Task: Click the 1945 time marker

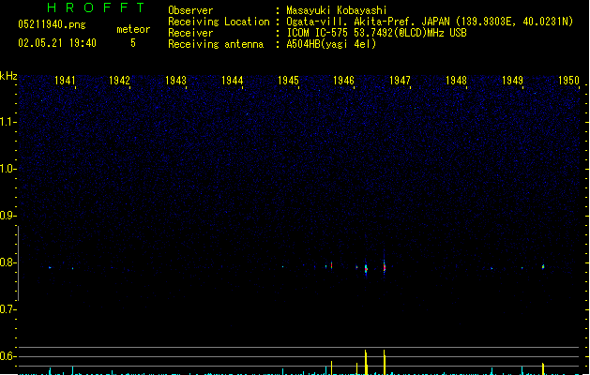Action: pos(288,81)
